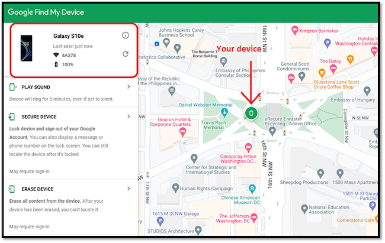Click the Sheepdog Productions pin
This screenshot has height=243, width=385.
320,173
